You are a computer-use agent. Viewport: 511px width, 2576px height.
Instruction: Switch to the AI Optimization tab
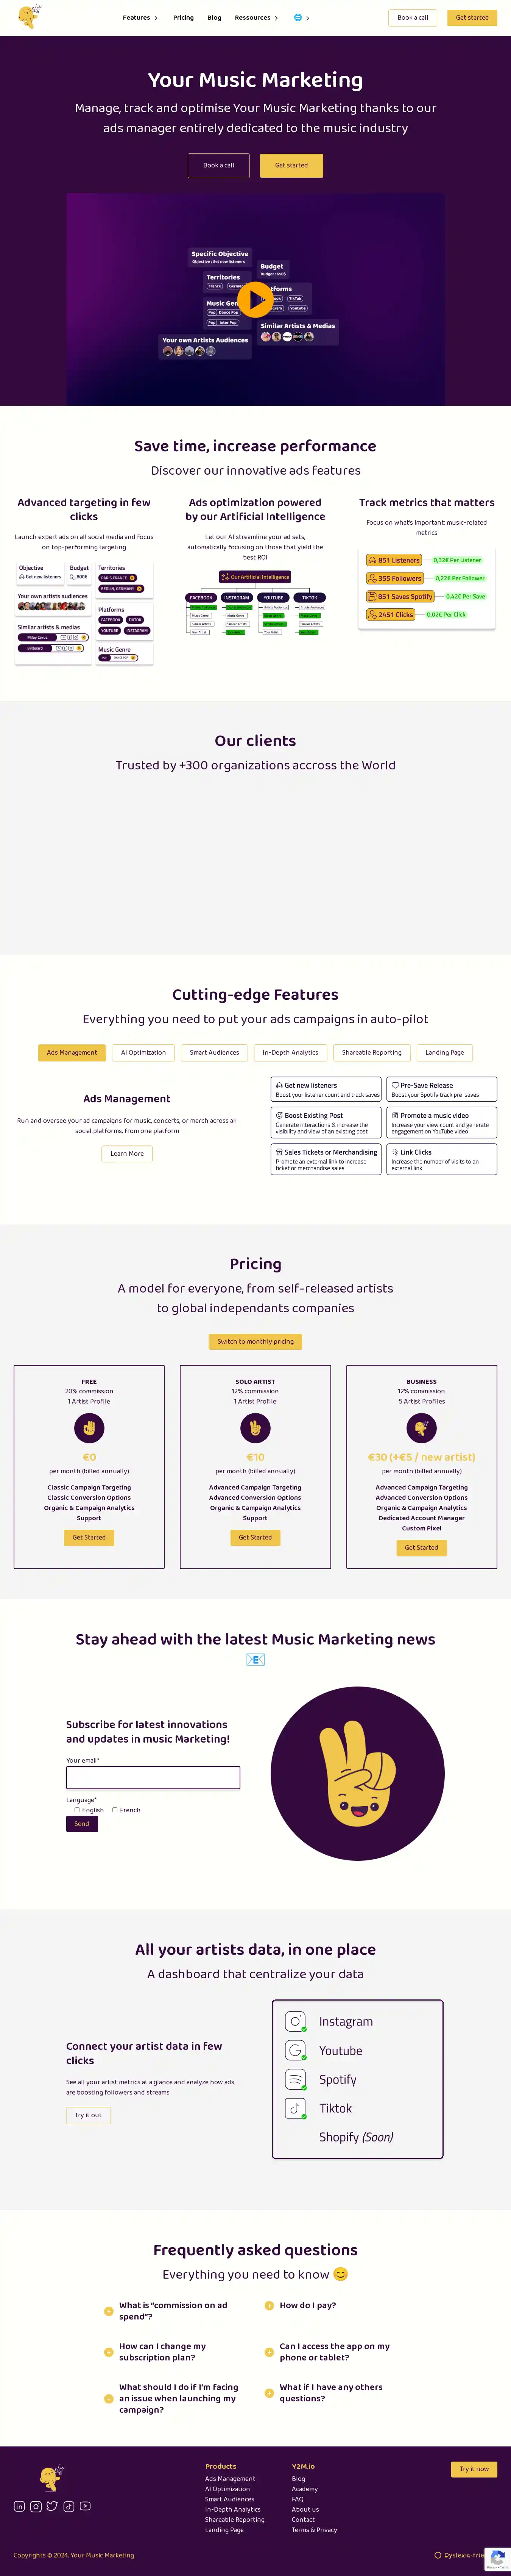(143, 1052)
